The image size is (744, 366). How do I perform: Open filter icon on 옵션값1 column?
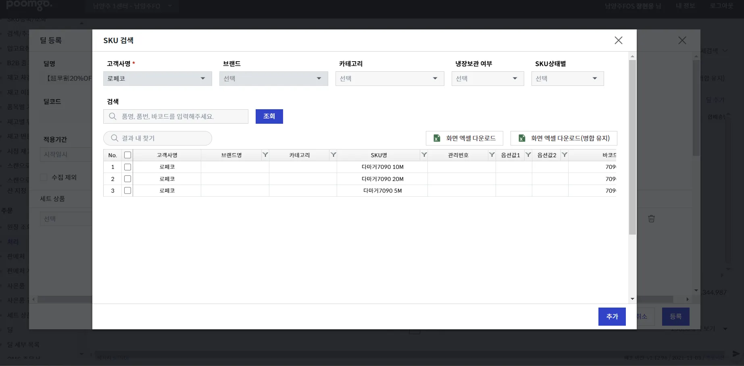[x=528, y=155]
